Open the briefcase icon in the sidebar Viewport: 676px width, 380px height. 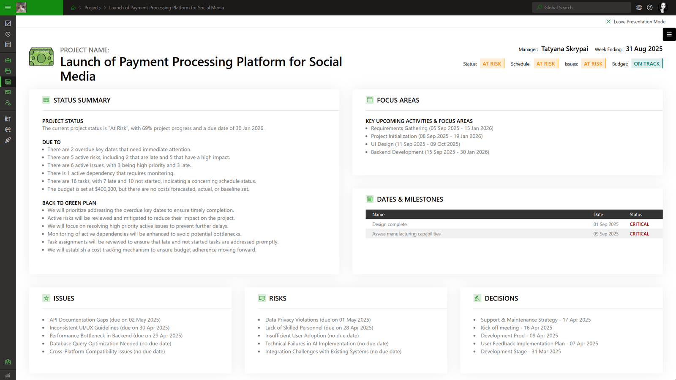pos(8,60)
